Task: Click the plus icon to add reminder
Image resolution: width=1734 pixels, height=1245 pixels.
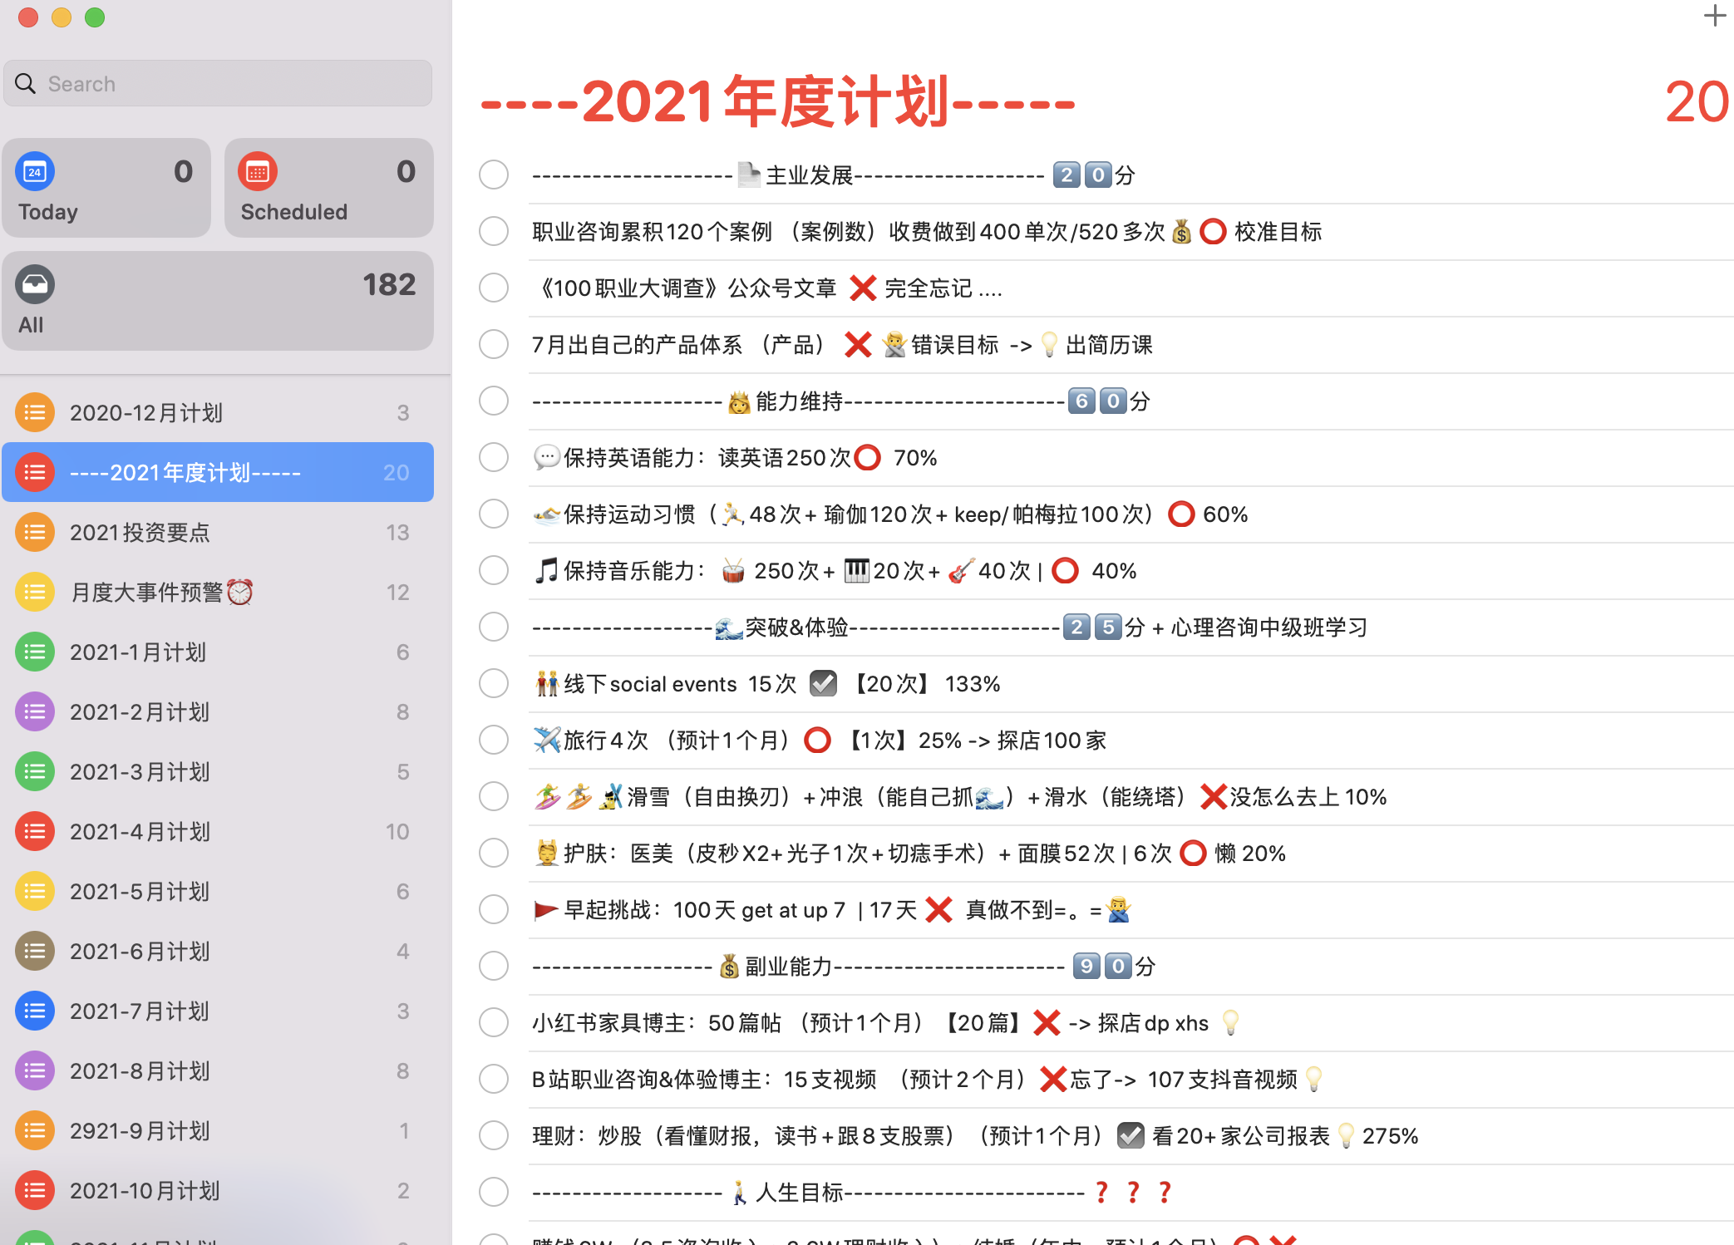Action: point(1714,16)
